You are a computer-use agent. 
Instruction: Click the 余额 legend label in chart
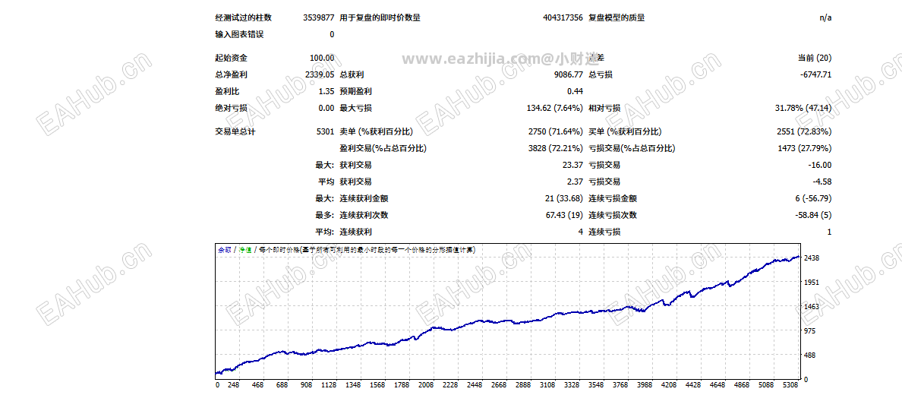224,250
